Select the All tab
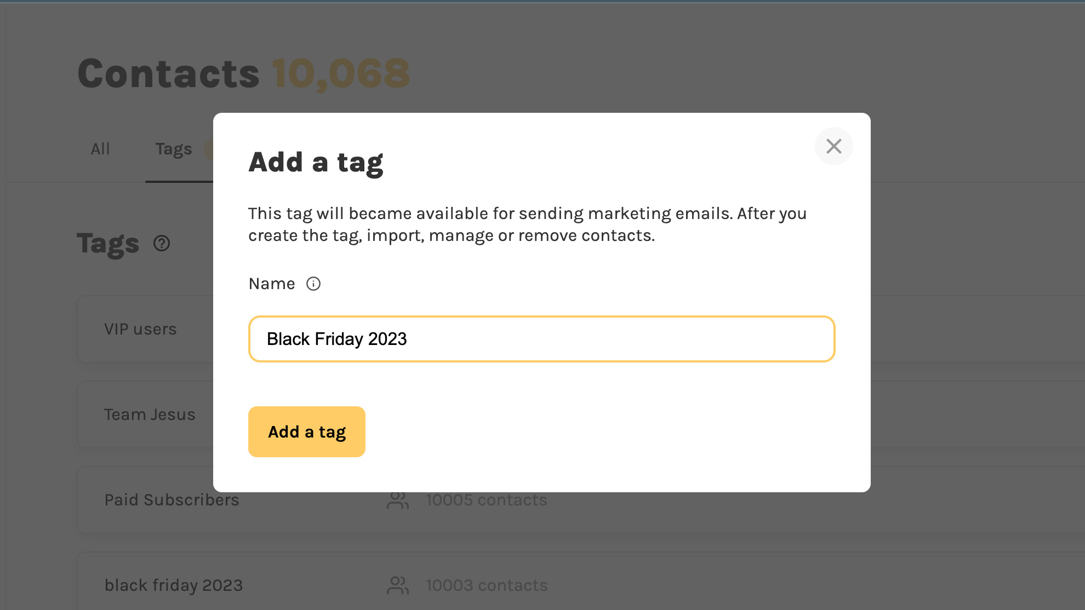 pos(101,148)
